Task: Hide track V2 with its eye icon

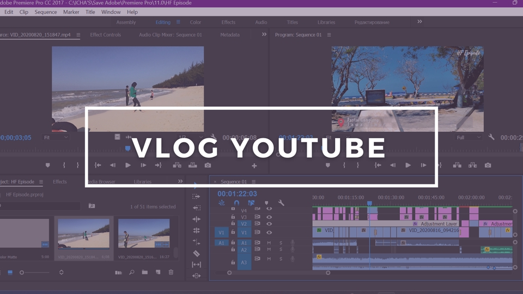Action: (269, 224)
